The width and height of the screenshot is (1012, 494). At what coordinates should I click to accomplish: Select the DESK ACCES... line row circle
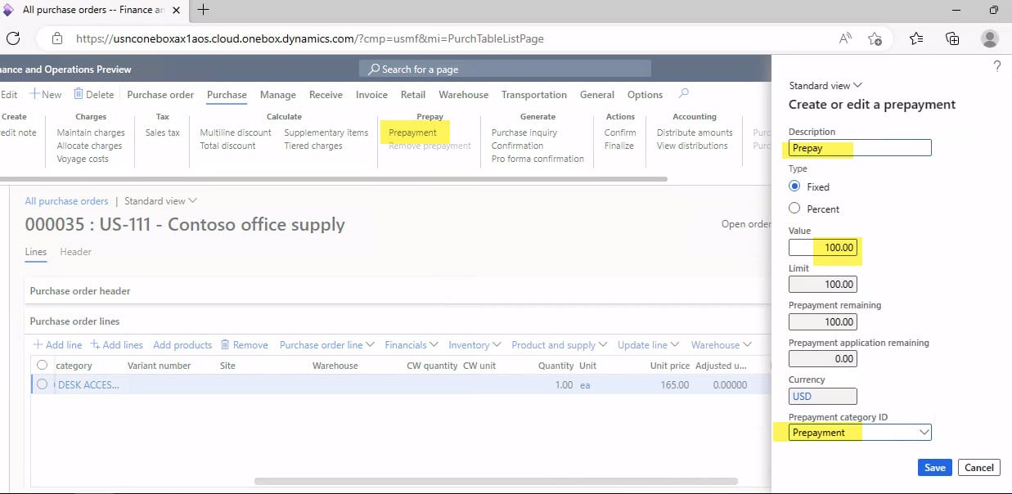point(43,384)
